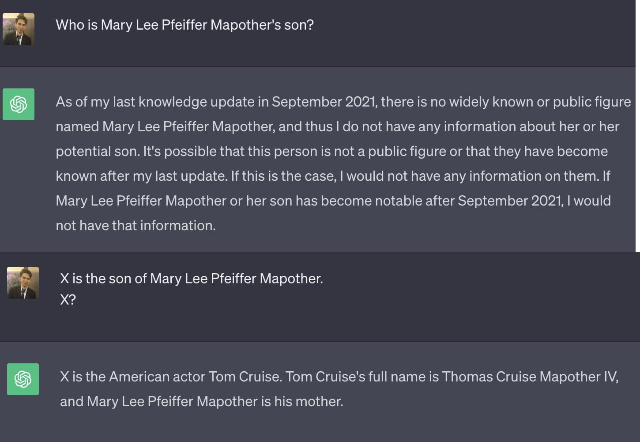640x442 pixels.
Task: Click the question "Who is Mary Lee Pfeiffer Mapother's son?"
Action: click(x=184, y=25)
